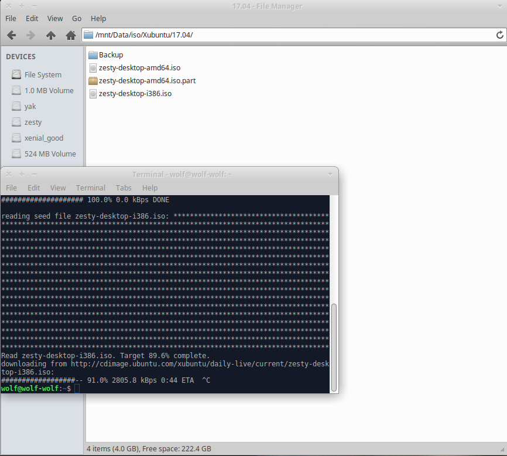The width and height of the screenshot is (507, 456).
Task: Go to parent folder with up arrow
Action: point(51,35)
